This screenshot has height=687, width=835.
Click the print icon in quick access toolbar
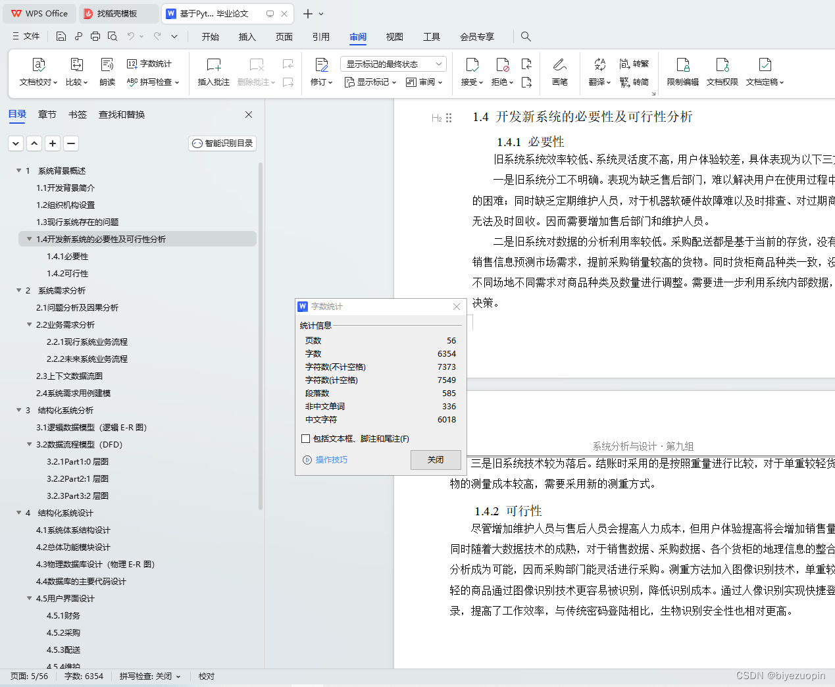(x=95, y=36)
